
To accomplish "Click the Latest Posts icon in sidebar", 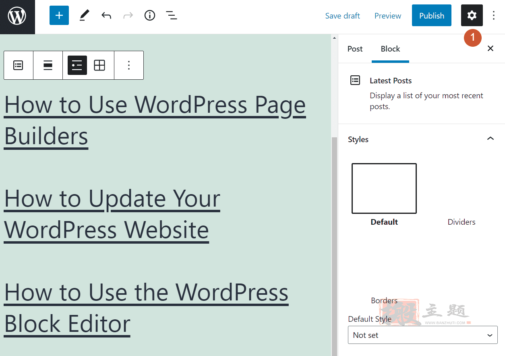I will pos(355,80).
